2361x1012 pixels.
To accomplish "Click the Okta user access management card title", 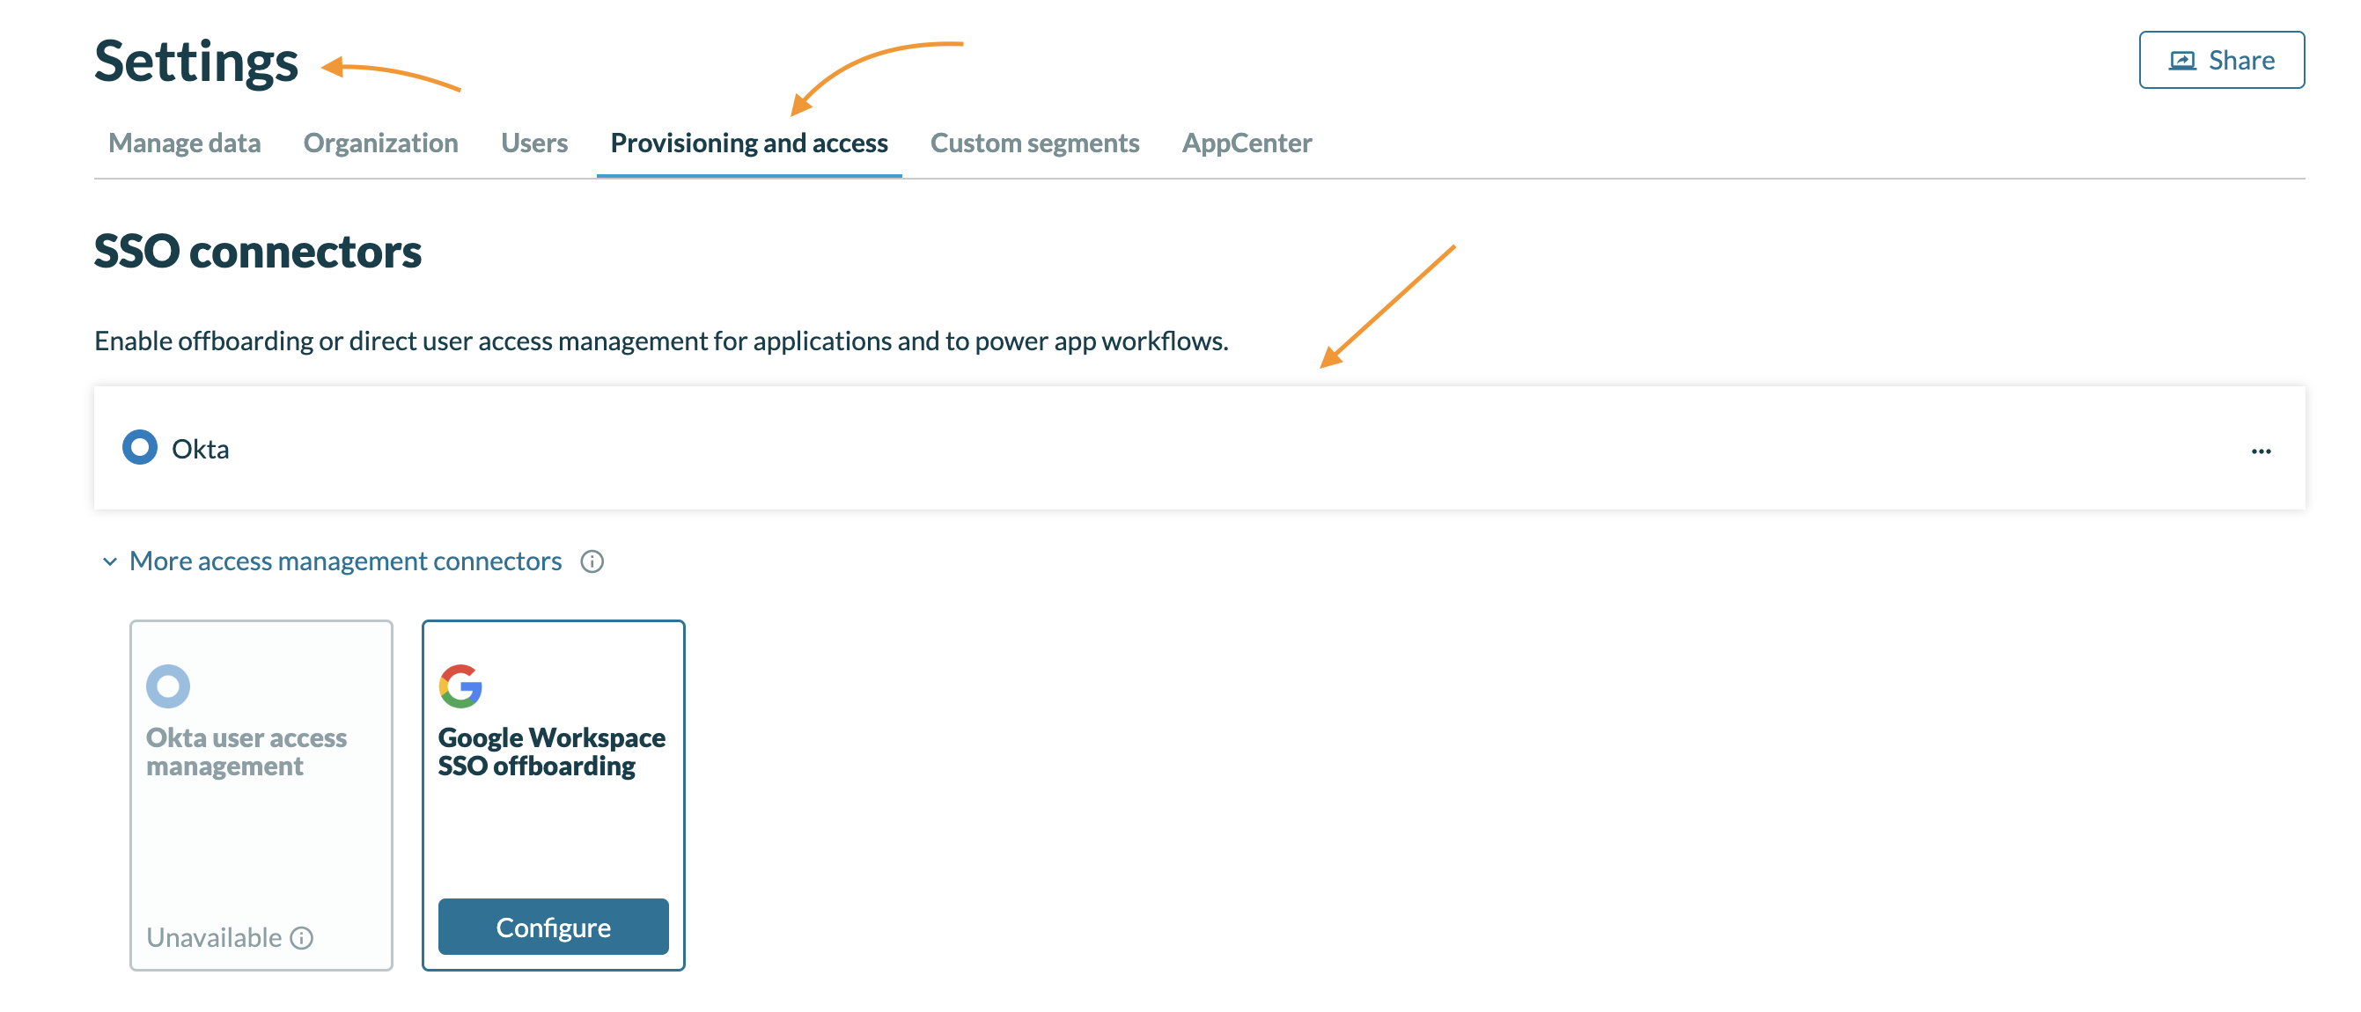I will click(x=246, y=751).
